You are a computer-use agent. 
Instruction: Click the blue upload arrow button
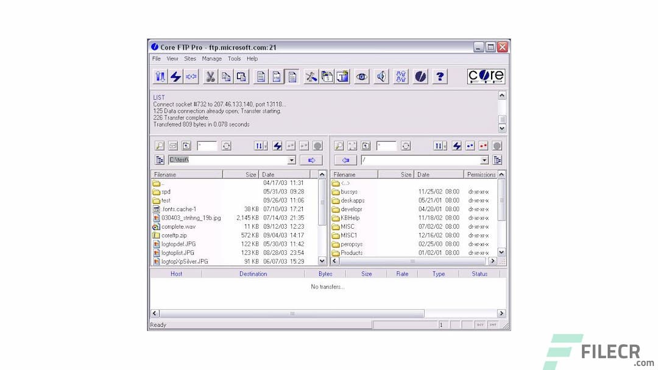311,159
